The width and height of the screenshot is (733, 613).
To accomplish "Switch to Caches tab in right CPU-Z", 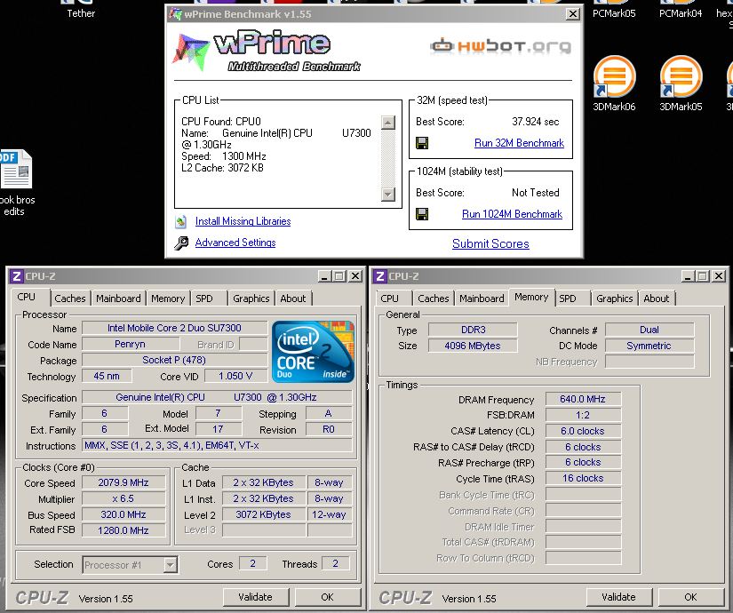I will pos(434,299).
